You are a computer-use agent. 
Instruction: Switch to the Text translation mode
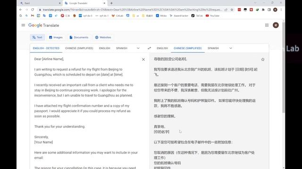pos(37,38)
